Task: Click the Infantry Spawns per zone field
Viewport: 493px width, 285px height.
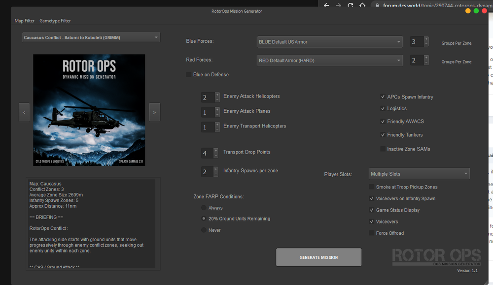Action: [207, 172]
